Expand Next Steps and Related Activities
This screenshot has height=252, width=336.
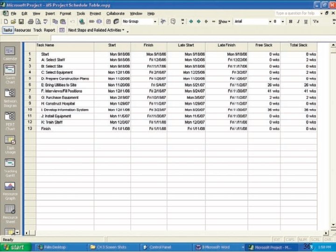click(96, 30)
